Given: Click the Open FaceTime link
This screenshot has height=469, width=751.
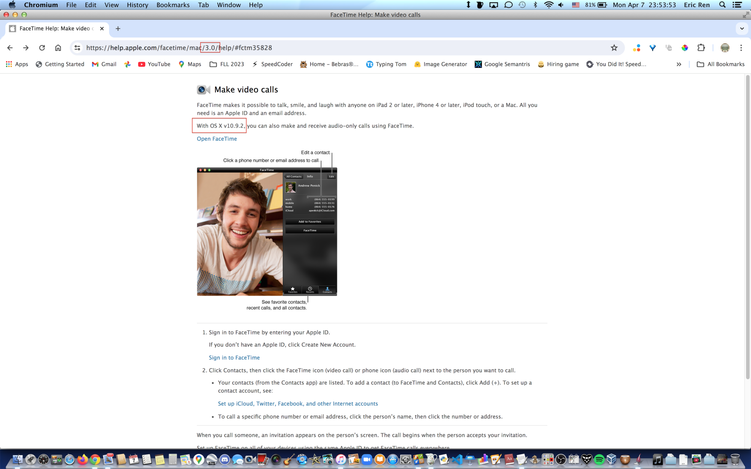Looking at the screenshot, I should (217, 139).
